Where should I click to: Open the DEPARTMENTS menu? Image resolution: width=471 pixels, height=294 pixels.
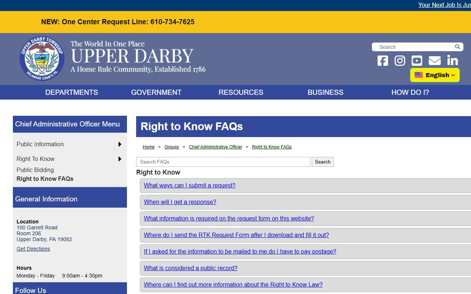click(x=72, y=92)
